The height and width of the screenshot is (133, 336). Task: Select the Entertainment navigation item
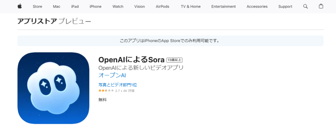[223, 7]
